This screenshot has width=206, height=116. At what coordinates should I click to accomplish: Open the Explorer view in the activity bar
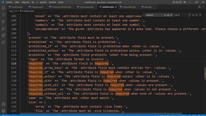coord(4,8)
